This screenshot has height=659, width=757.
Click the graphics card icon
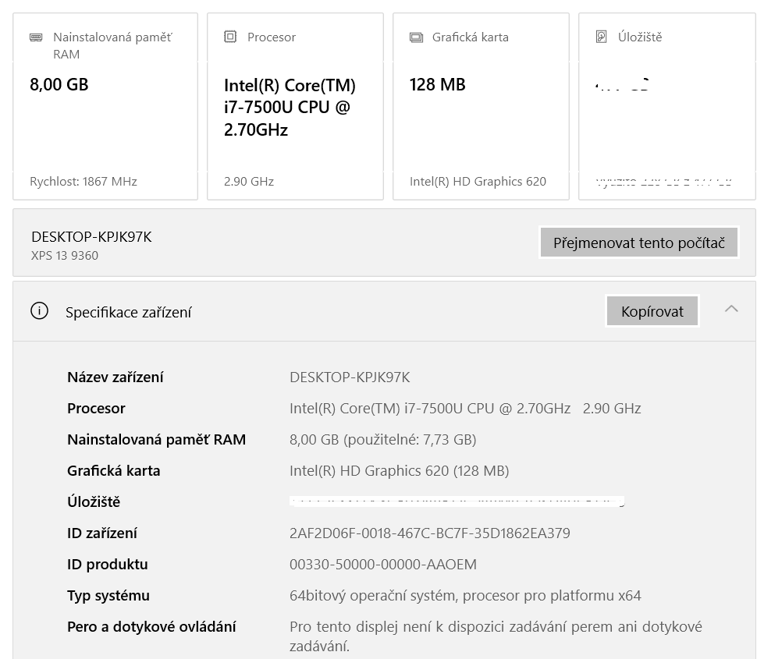click(417, 37)
